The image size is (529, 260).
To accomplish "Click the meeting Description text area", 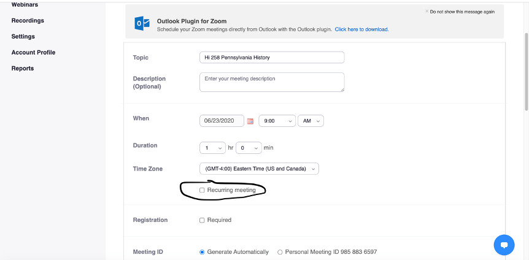I will tap(271, 82).
